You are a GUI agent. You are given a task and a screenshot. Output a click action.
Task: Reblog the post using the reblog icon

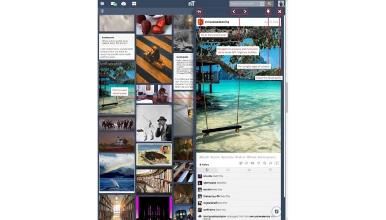click(253, 163)
